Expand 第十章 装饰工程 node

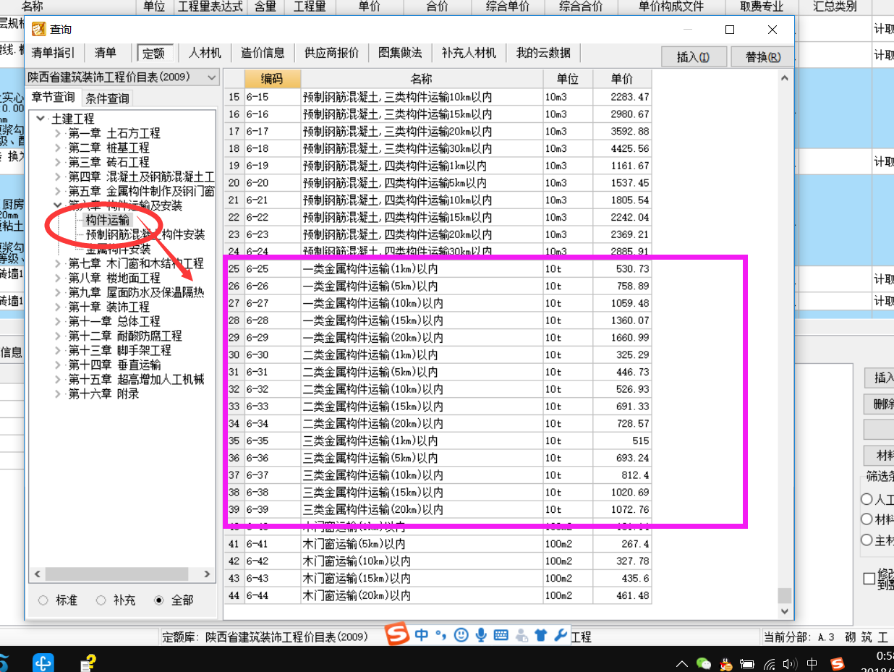click(x=58, y=307)
